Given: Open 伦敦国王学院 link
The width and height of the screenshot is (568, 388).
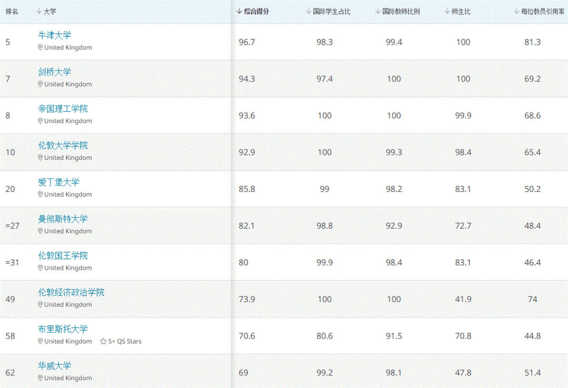Looking at the screenshot, I should pos(63,256).
